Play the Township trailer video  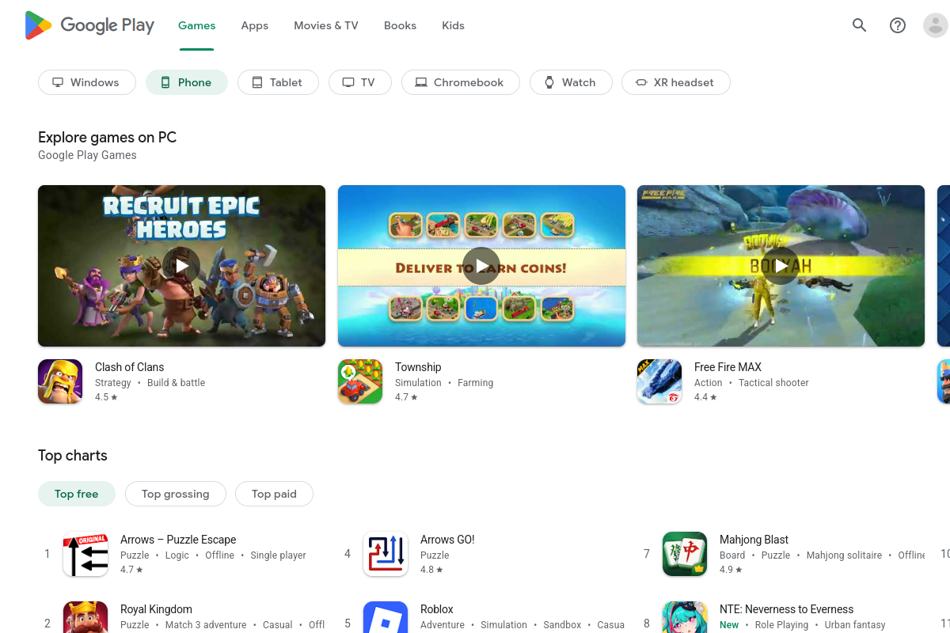coord(481,266)
